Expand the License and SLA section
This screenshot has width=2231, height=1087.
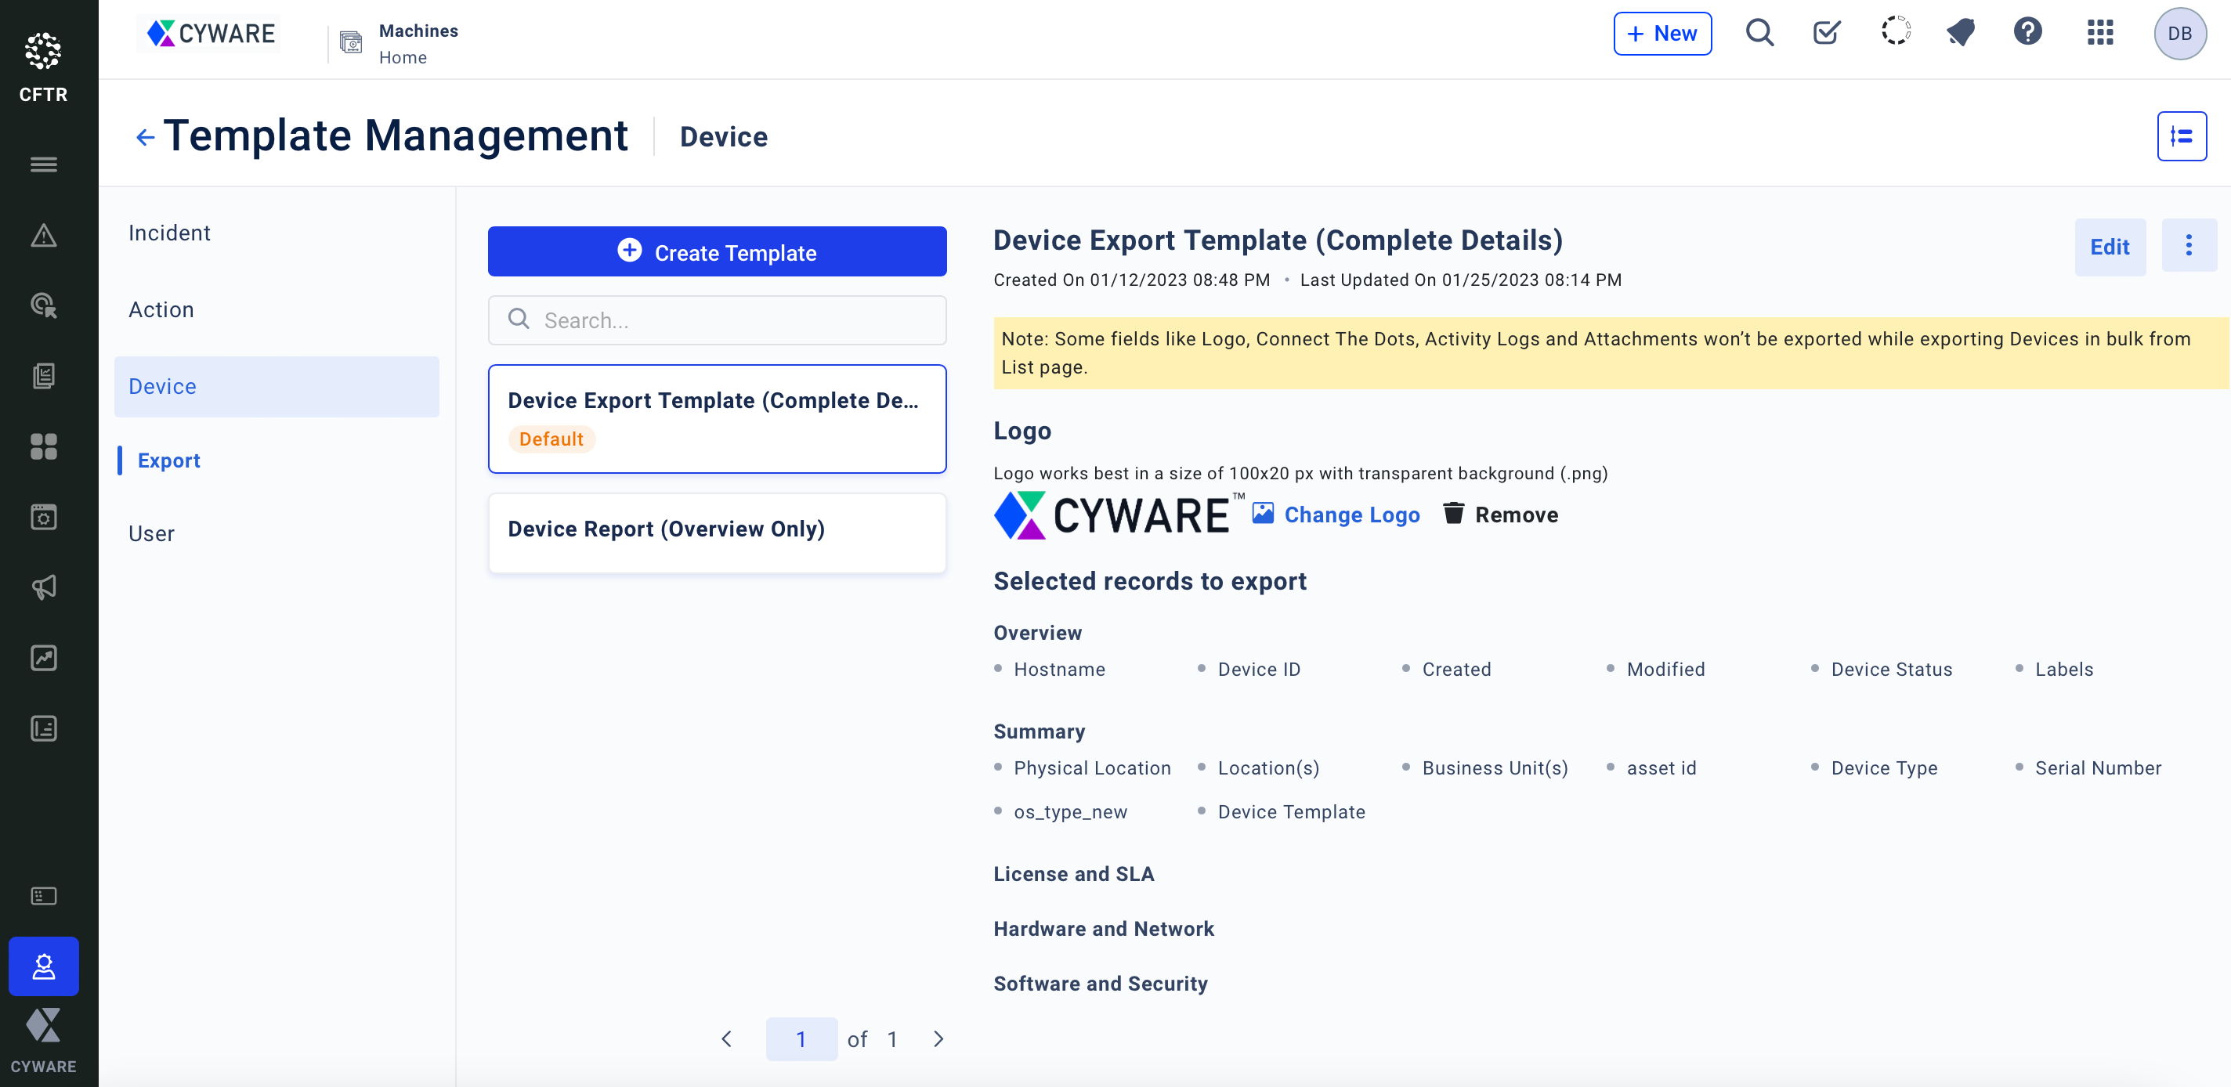[1073, 874]
